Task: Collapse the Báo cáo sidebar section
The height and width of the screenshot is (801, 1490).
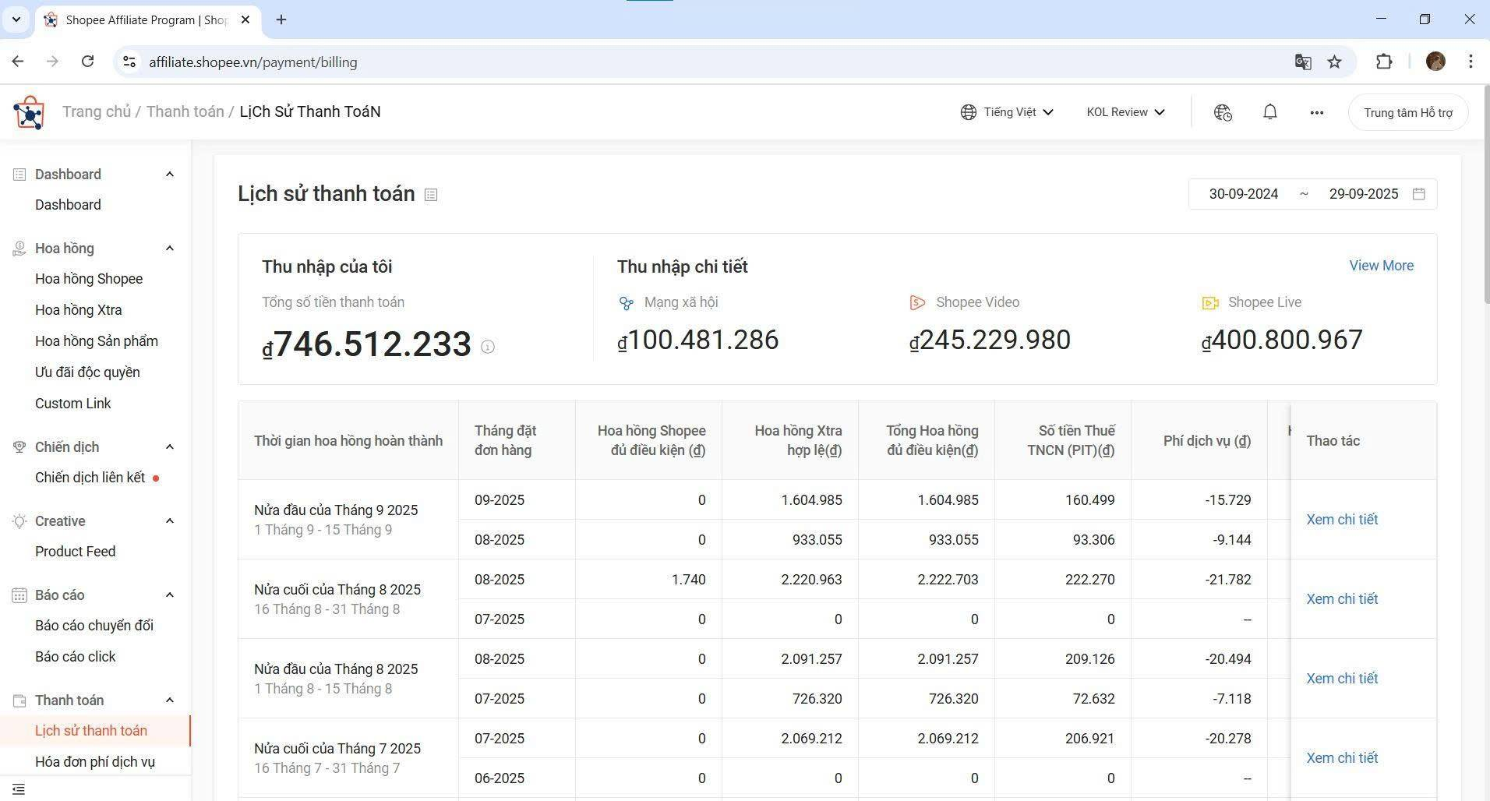Action: (169, 595)
